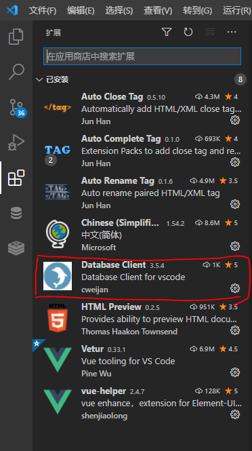The image size is (252, 451).
Task: Open manage gear for Vetur extension
Action: pyautogui.click(x=235, y=372)
